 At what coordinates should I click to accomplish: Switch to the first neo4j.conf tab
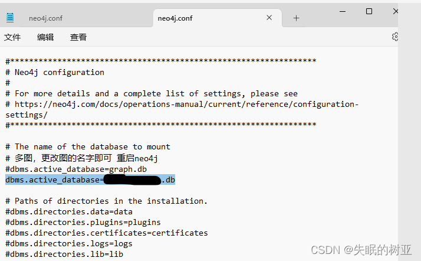45,18
